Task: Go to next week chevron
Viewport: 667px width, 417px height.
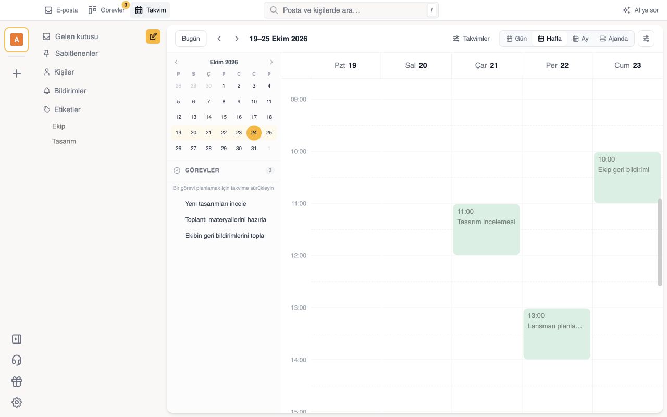Action: tap(237, 39)
